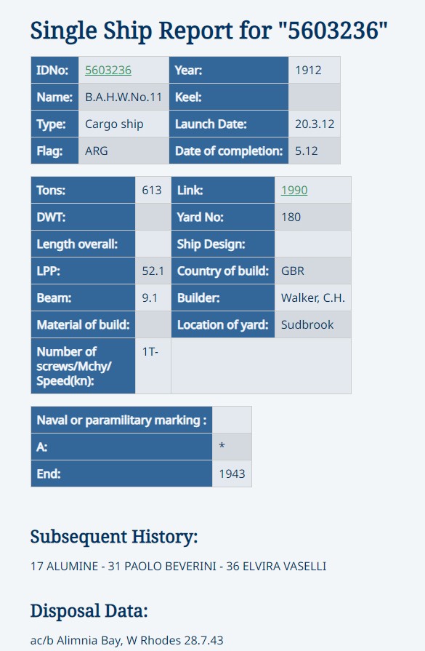Click the Launch Date value 20.3.12
The width and height of the screenshot is (425, 651).
pos(315,124)
